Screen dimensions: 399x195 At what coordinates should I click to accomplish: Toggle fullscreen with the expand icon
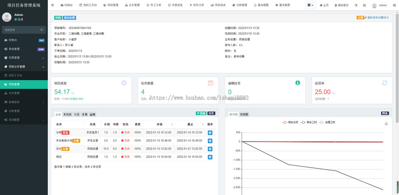point(364,5)
